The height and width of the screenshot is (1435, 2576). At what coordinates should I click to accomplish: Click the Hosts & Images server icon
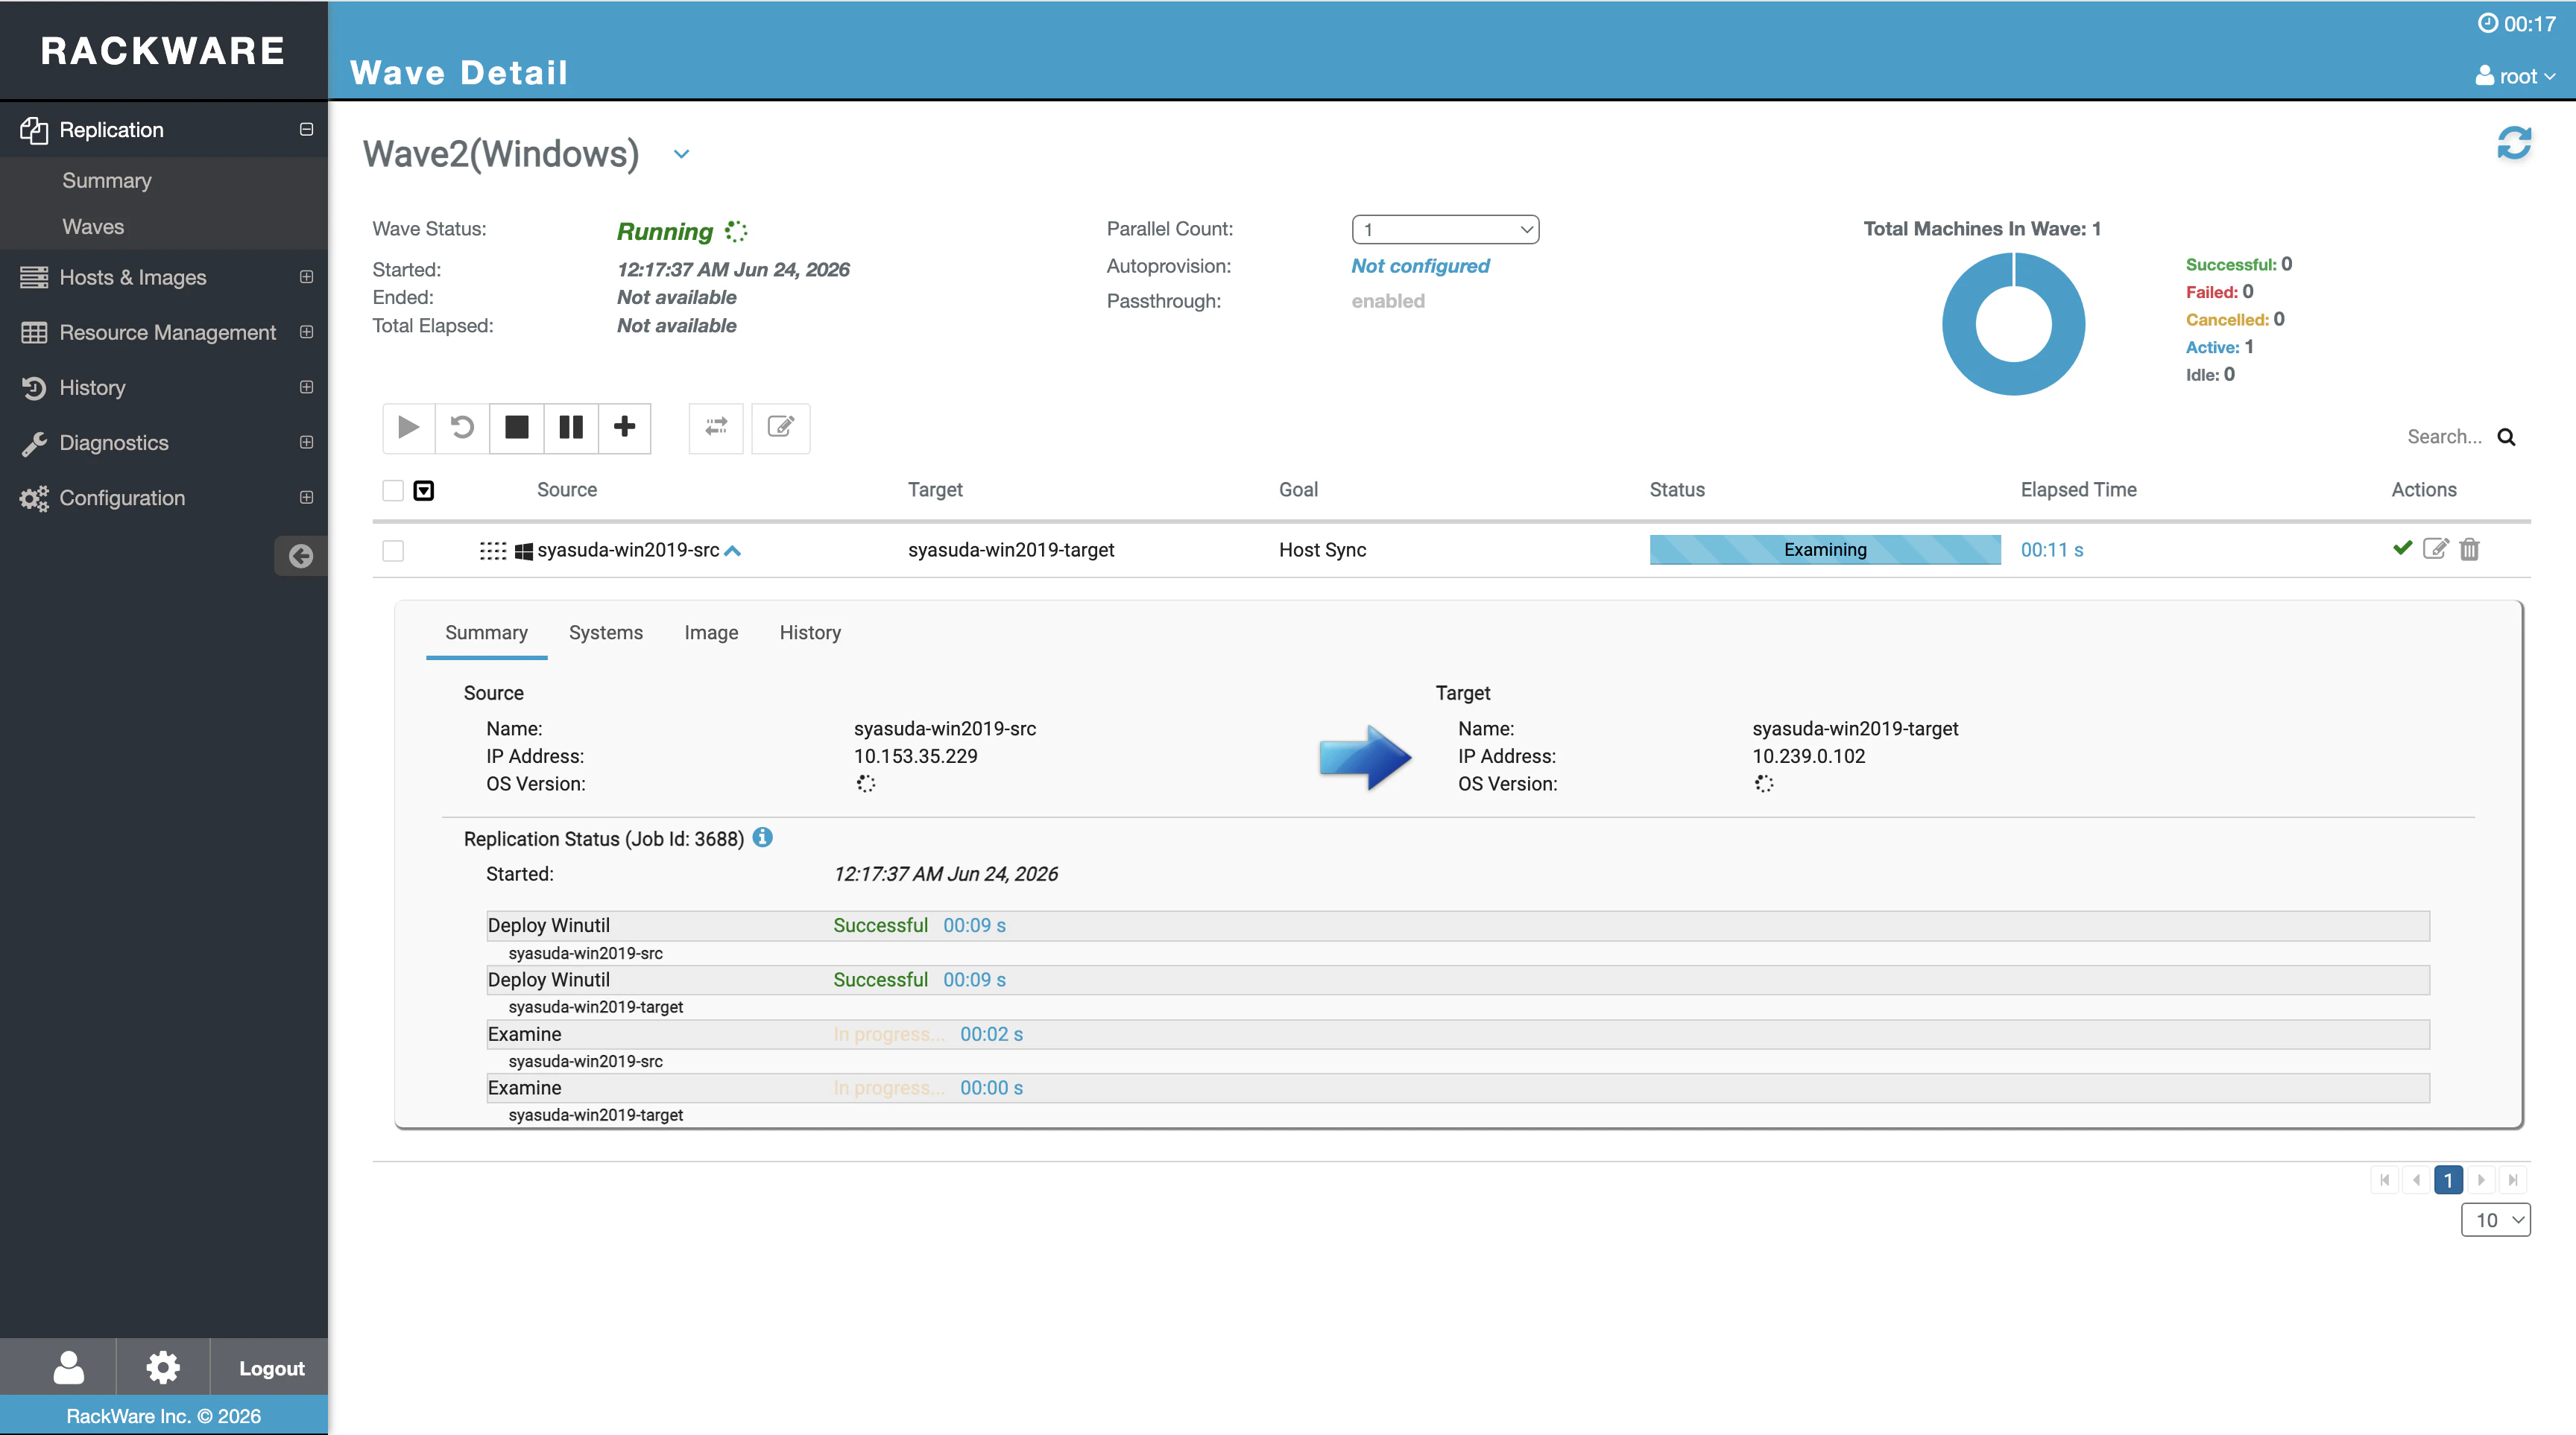tap(34, 277)
